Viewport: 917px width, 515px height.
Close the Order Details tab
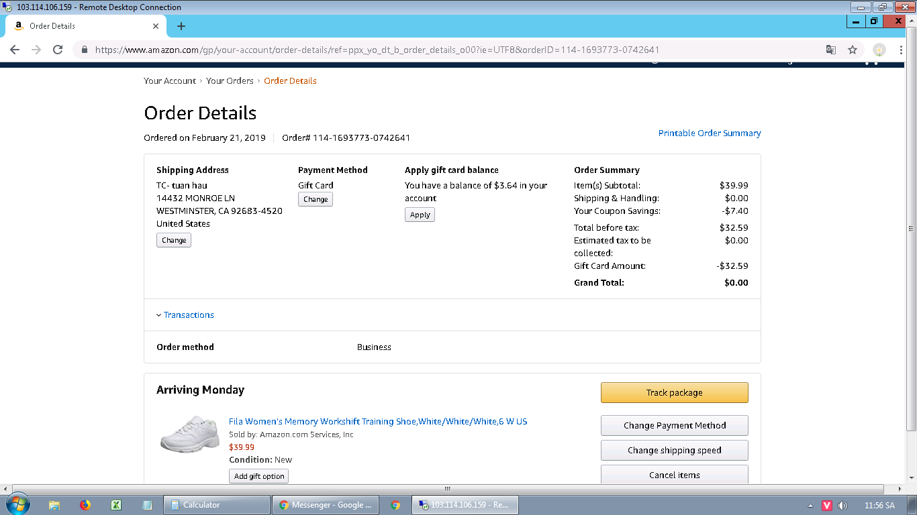156,26
